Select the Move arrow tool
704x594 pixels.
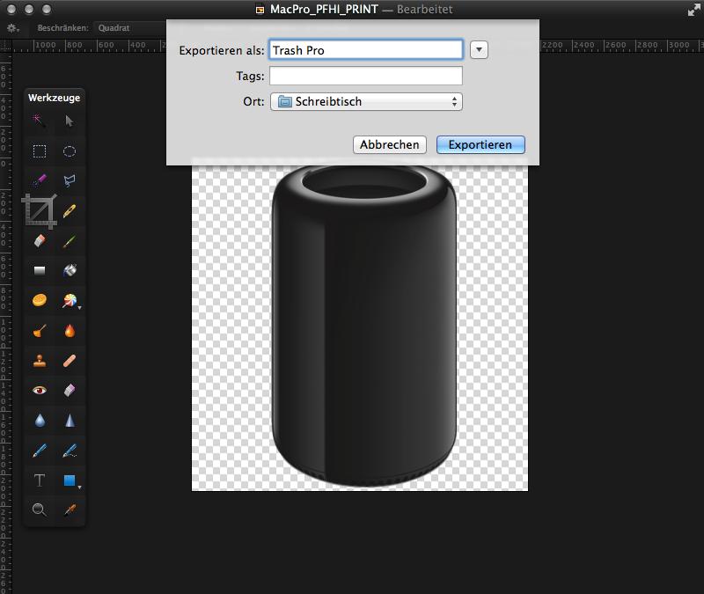tap(70, 121)
